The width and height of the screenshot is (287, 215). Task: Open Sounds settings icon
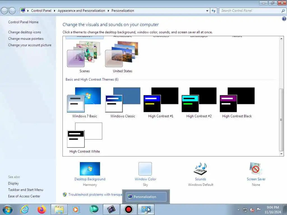[x=200, y=169]
